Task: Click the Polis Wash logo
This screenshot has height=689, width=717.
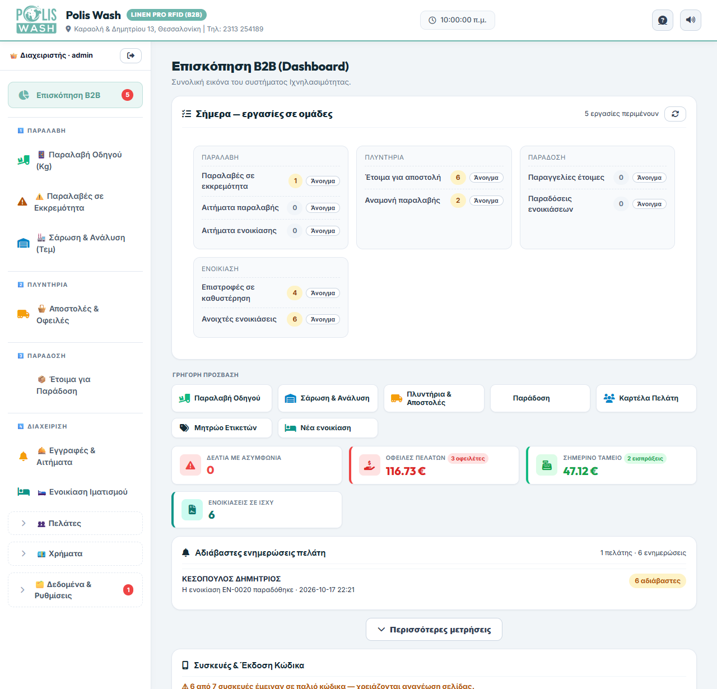Action: (x=36, y=20)
